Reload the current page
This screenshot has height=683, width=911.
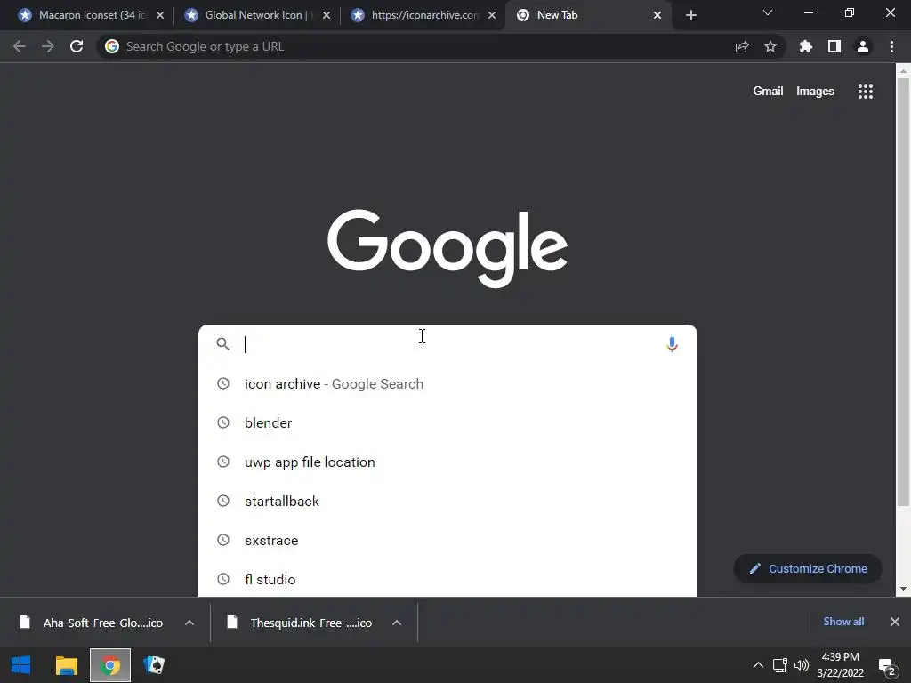(x=77, y=46)
